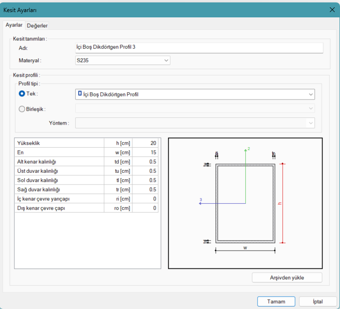Screen dimensions: 340x309
Task: Click the ri [cm] unit cell
Action: (x=118, y=199)
